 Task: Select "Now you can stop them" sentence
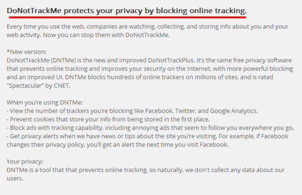[106, 35]
